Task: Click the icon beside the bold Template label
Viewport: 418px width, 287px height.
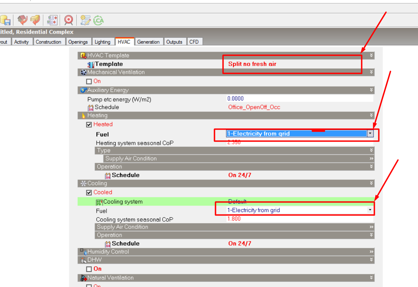Action: coord(91,64)
